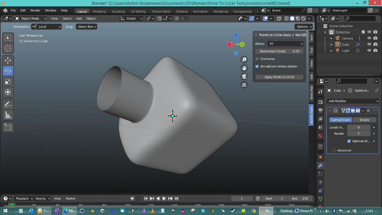Image resolution: width=382 pixels, height=215 pixels.
Task: Select the Annotate pencil tool
Action: 8,104
